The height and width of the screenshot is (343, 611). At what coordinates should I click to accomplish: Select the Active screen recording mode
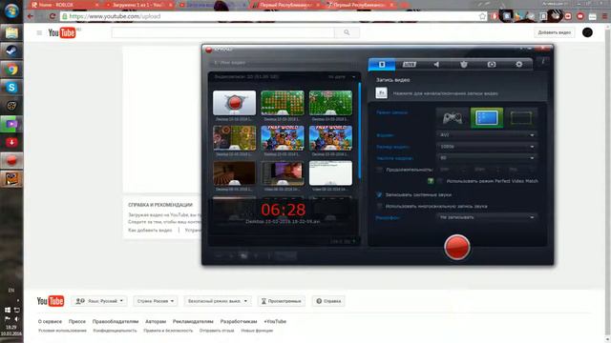click(487, 117)
